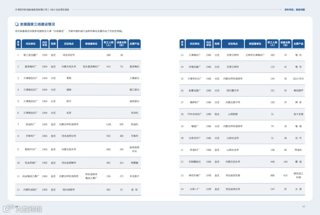Click the company name 天津百利机械装备集团有限公司 in the header
The image size is (320, 215).
point(31,10)
